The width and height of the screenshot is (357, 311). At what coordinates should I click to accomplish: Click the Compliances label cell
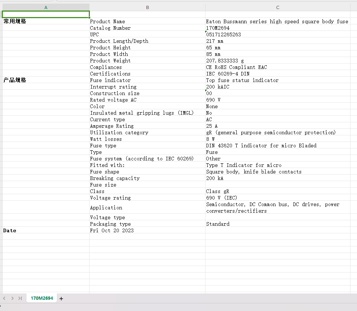point(147,67)
